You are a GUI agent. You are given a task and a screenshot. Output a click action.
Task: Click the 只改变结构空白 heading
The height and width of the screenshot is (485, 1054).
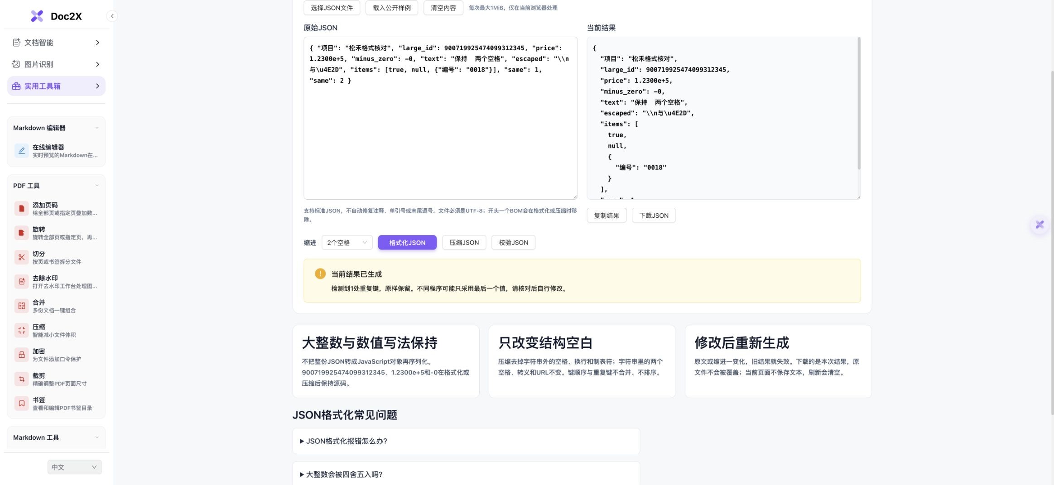tap(545, 343)
